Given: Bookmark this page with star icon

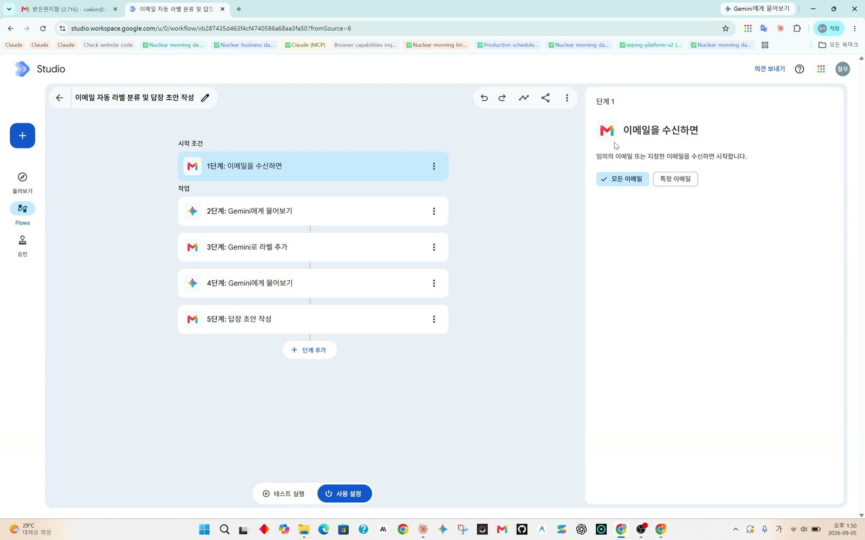Looking at the screenshot, I should (x=726, y=29).
